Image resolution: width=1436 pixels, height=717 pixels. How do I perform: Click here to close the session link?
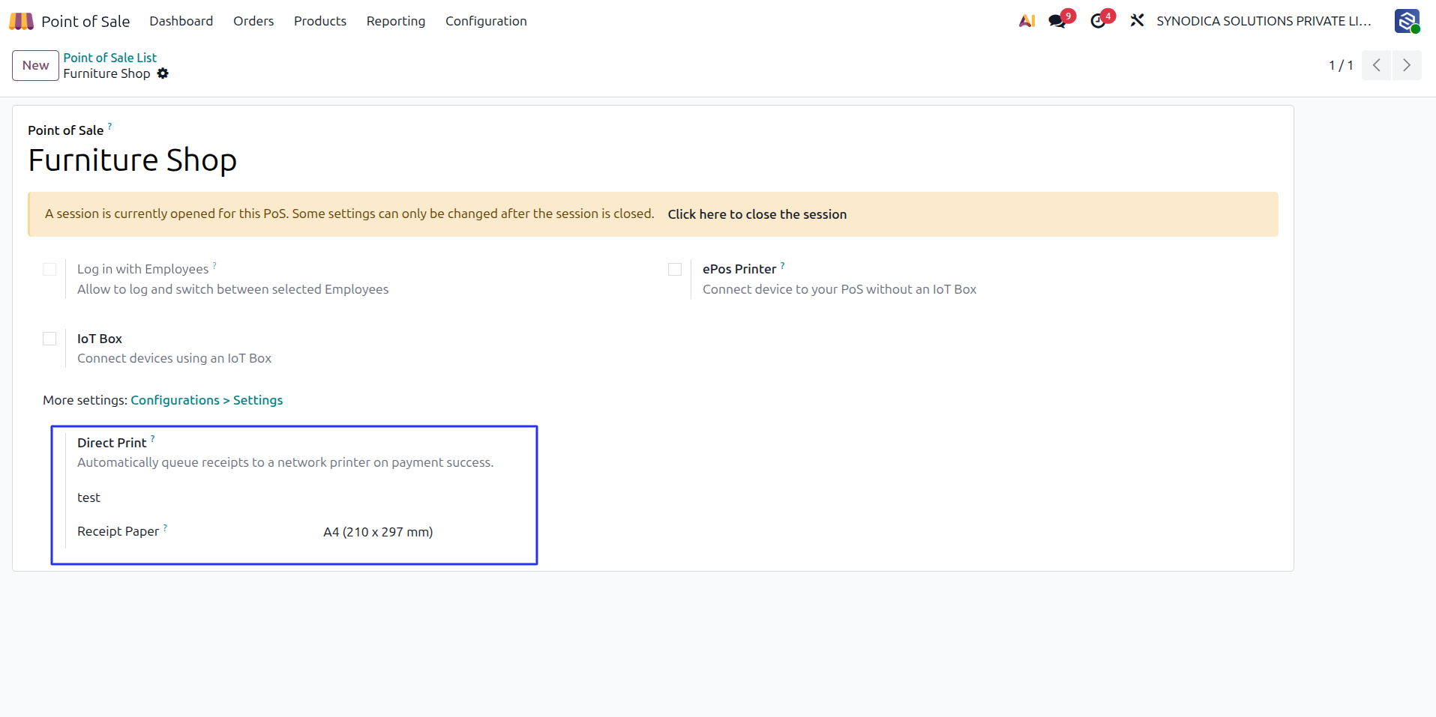click(x=757, y=214)
